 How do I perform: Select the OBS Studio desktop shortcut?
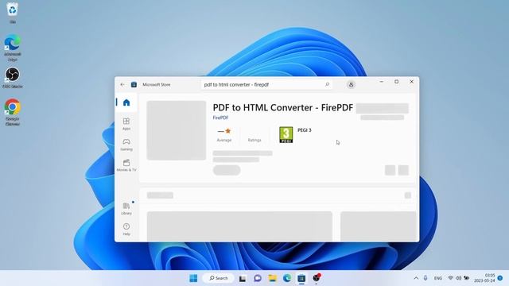pyautogui.click(x=13, y=78)
